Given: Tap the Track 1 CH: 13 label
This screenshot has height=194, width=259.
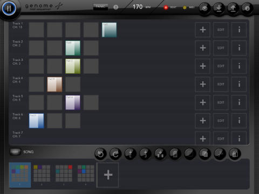Looking at the screenshot, I should (x=17, y=25).
